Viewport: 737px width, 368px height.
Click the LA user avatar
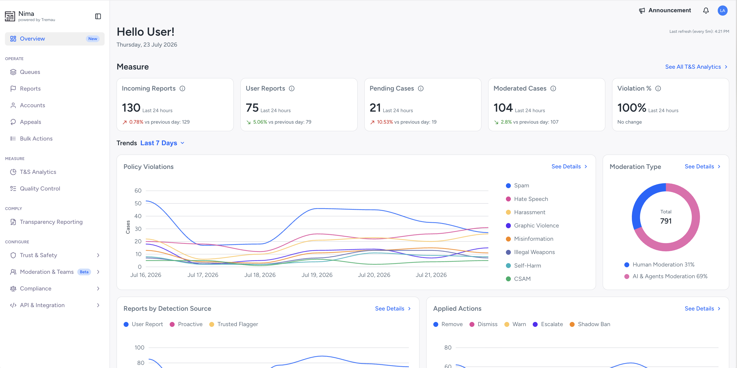tap(722, 11)
